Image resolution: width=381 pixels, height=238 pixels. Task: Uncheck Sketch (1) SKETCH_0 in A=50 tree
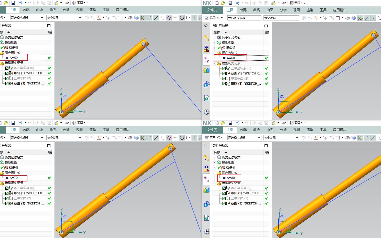click(7, 73)
